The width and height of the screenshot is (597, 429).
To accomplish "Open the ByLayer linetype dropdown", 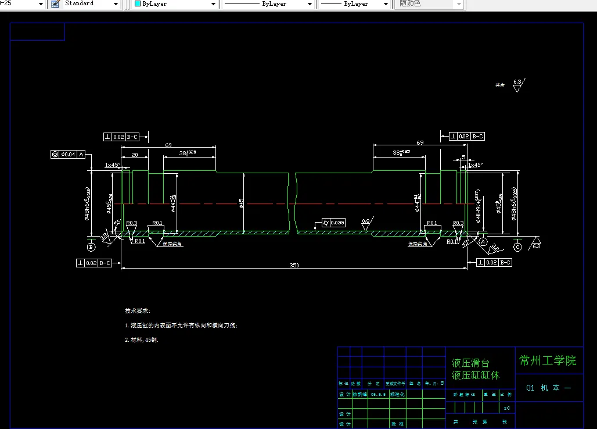I will pyautogui.click(x=310, y=4).
